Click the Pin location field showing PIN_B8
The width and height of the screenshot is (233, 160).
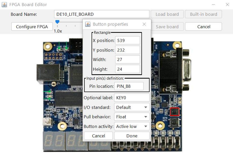129,86
